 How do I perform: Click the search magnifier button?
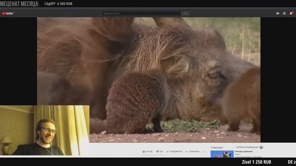(x=185, y=13)
